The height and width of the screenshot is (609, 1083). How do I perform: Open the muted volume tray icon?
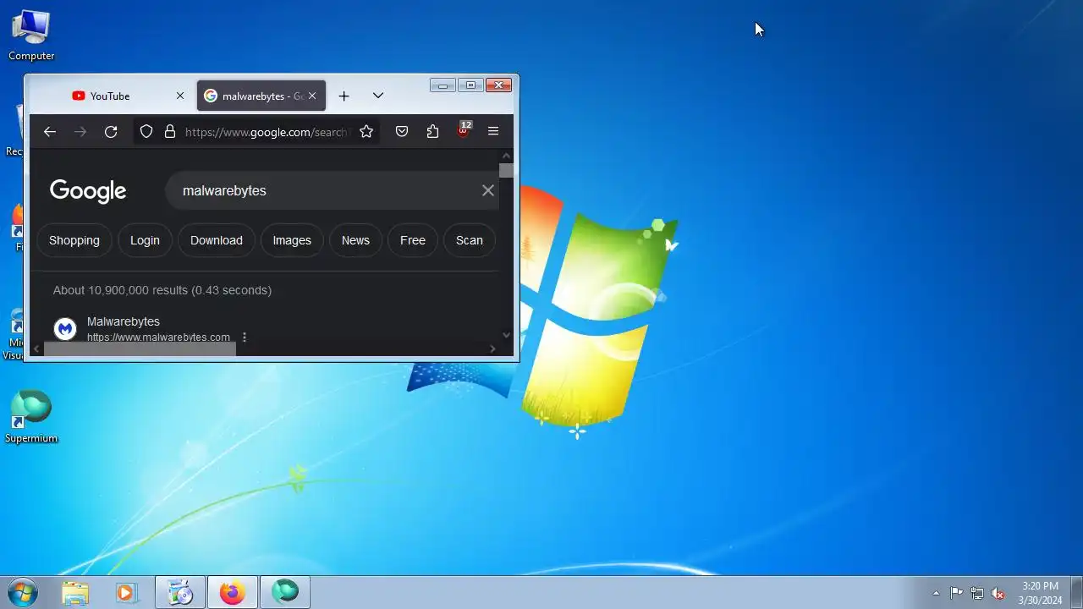[998, 593]
